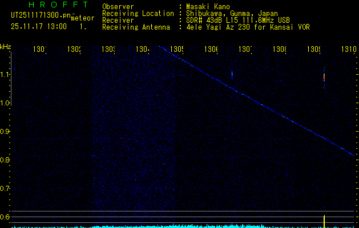Click the HROFFT title text

pos(59,5)
